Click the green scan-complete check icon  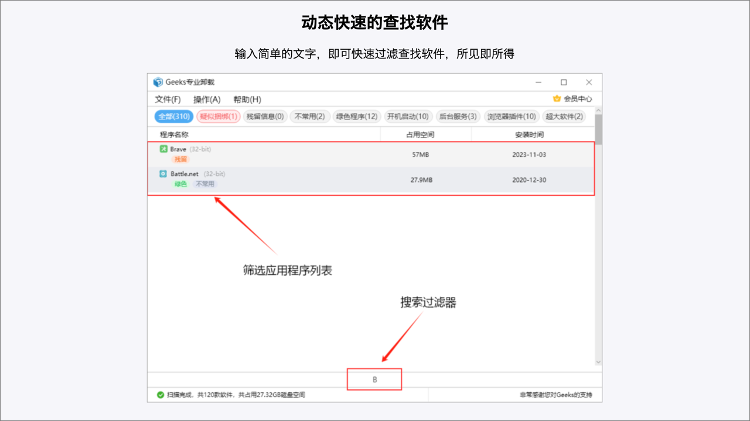coord(160,395)
